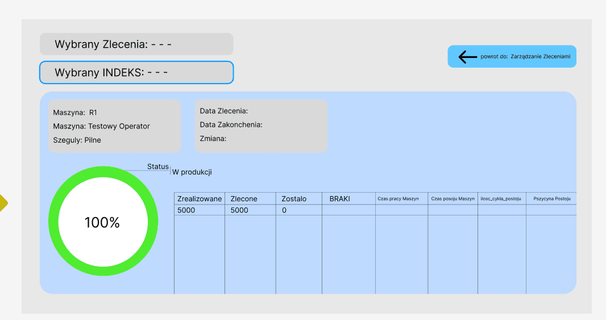This screenshot has width=606, height=320.
Task: Click the Maszyna: R1 text
Action: pyautogui.click(x=75, y=113)
